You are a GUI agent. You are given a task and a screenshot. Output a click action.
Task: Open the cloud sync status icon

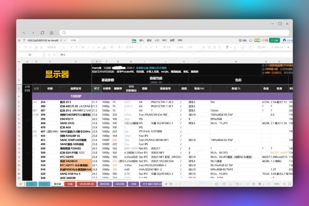(x=251, y=40)
